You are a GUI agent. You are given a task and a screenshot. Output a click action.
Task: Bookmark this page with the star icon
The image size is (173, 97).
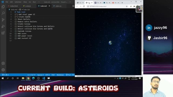pyautogui.click(x=127, y=6)
